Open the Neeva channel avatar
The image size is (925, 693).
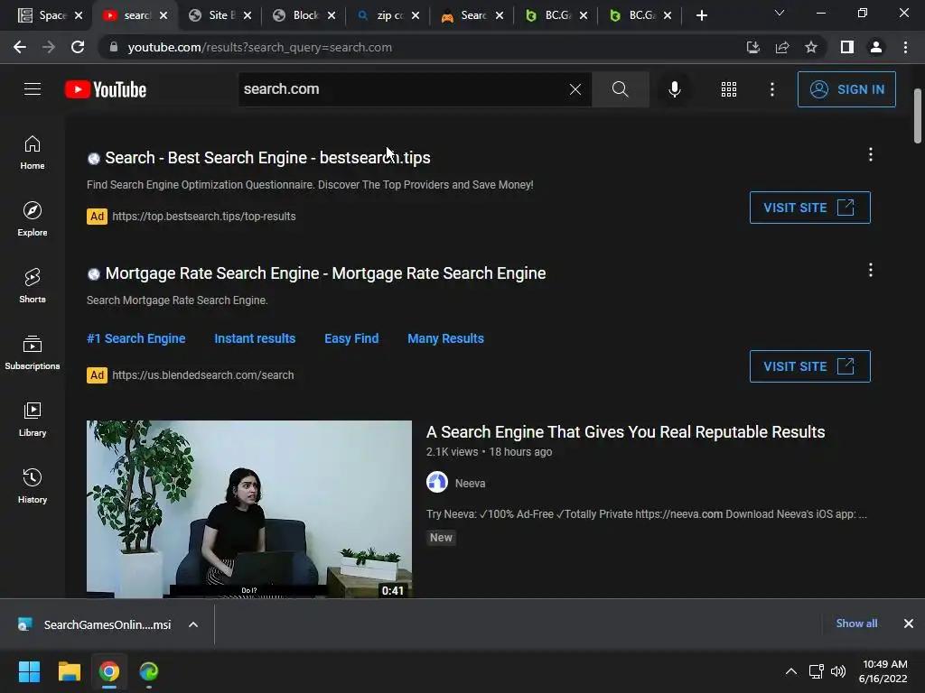tap(437, 482)
